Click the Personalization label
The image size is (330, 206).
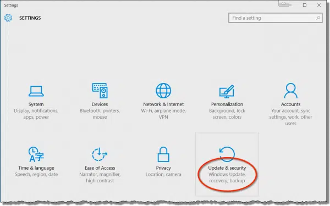pos(227,104)
